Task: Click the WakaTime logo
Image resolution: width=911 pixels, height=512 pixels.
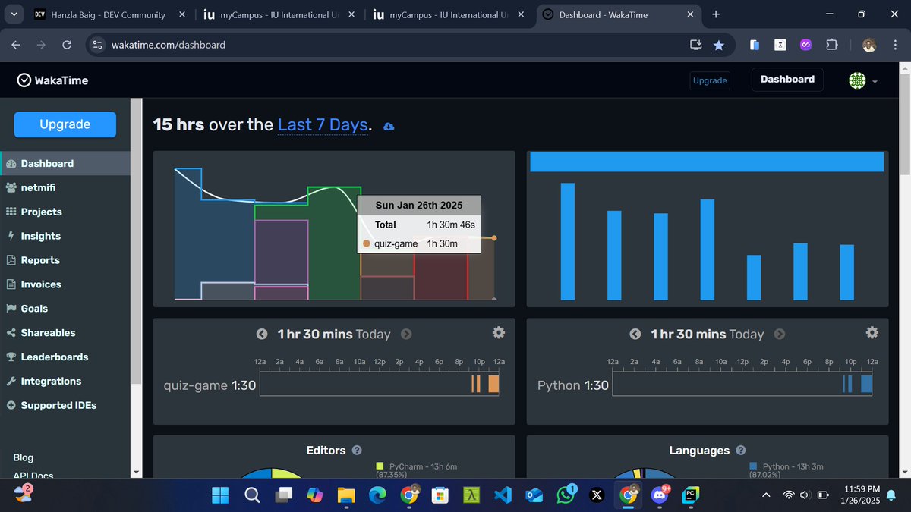Action: [x=52, y=80]
